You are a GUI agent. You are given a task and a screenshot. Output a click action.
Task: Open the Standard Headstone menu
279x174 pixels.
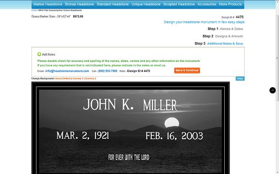click(113, 4)
